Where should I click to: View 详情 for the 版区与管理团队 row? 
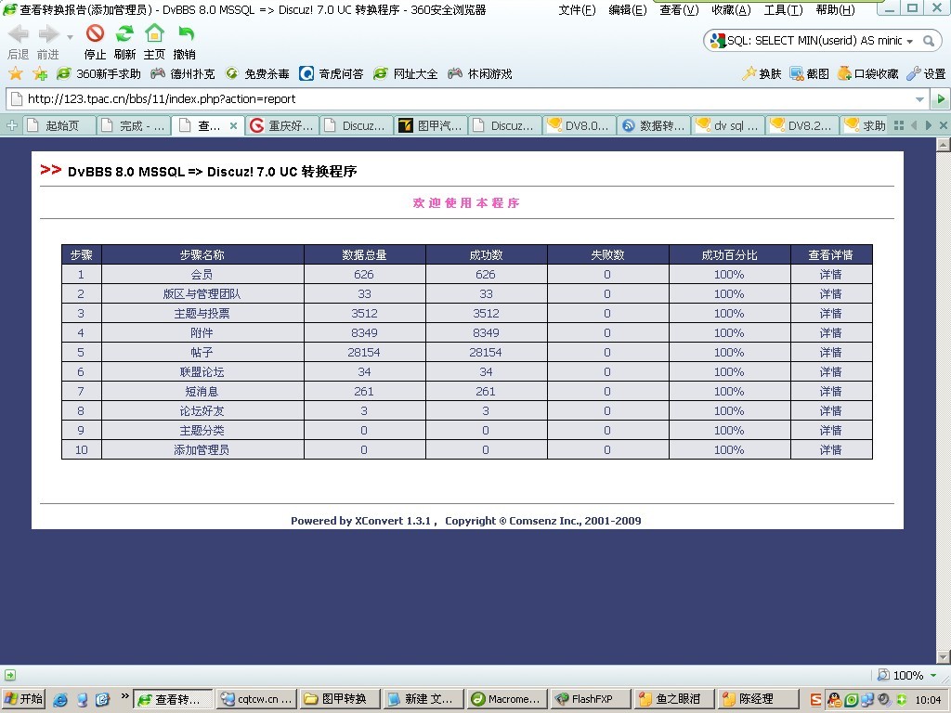coord(830,294)
